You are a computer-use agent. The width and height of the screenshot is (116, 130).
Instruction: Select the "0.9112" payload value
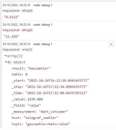[x=12, y=17]
